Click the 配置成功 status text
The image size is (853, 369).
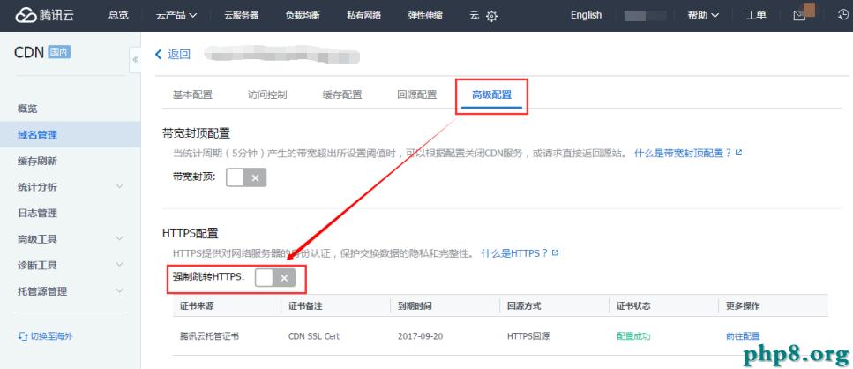(633, 336)
